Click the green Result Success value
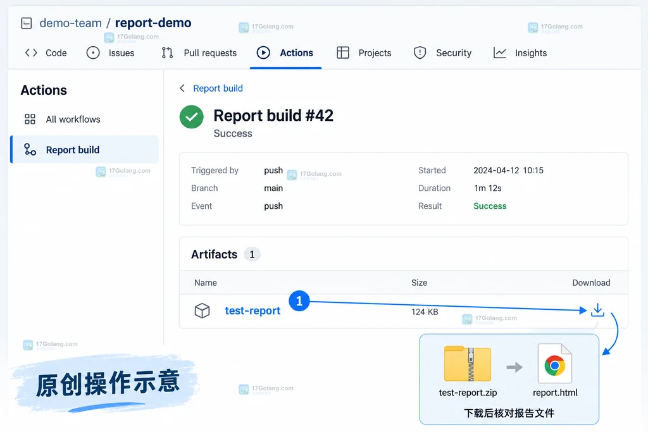Viewport: 648px width, 432px height. 490,206
